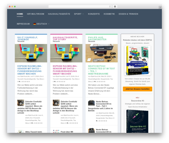Screen dimensions: 169x143
Task: Open Neato Botvac Connected D7 im Test title
Action: point(101,70)
